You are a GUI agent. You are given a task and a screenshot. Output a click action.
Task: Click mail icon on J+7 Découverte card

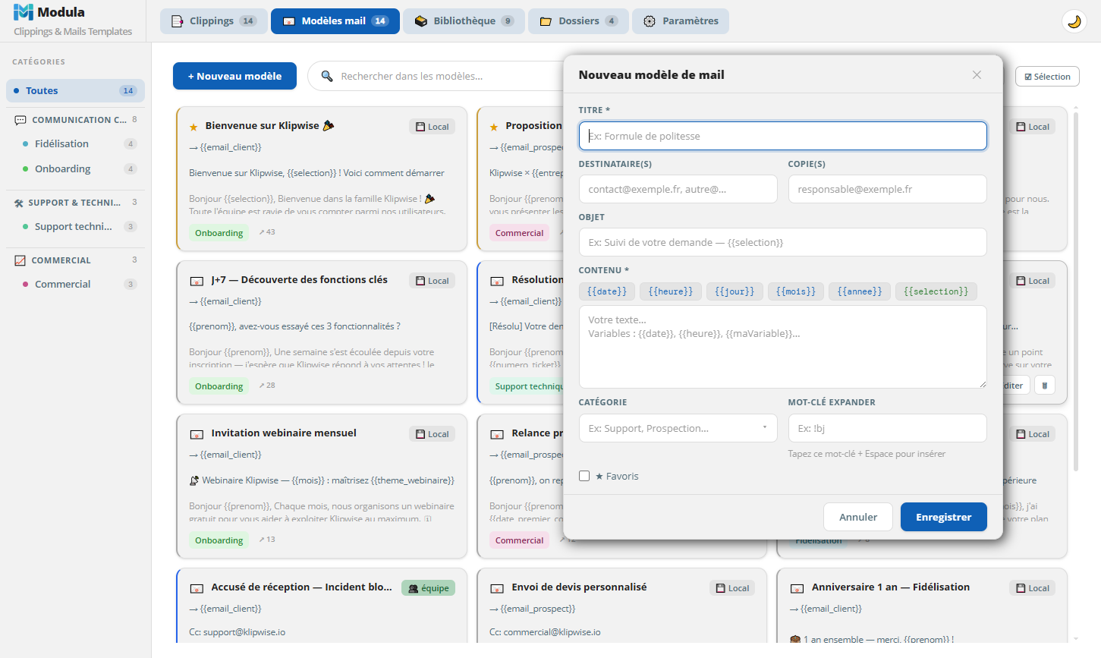197,281
